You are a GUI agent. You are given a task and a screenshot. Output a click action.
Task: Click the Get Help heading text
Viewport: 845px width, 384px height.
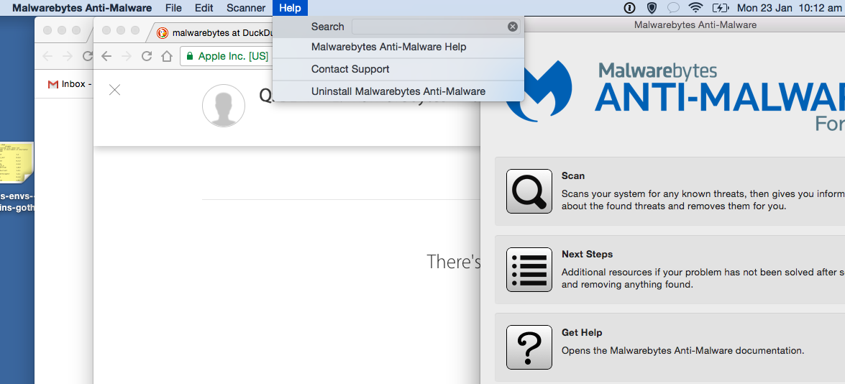(582, 332)
